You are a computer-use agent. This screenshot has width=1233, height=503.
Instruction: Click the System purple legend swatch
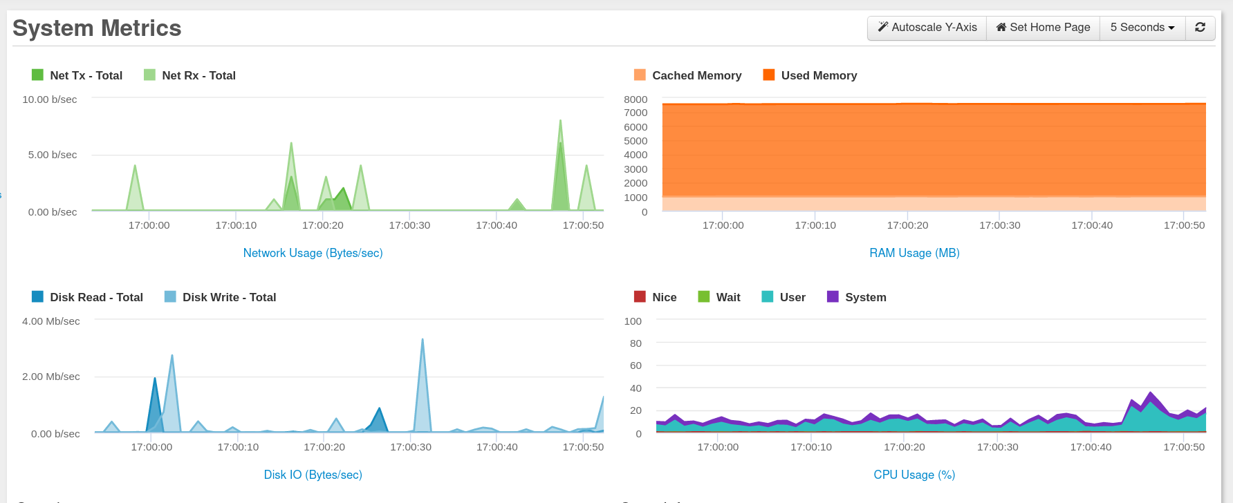click(x=833, y=296)
